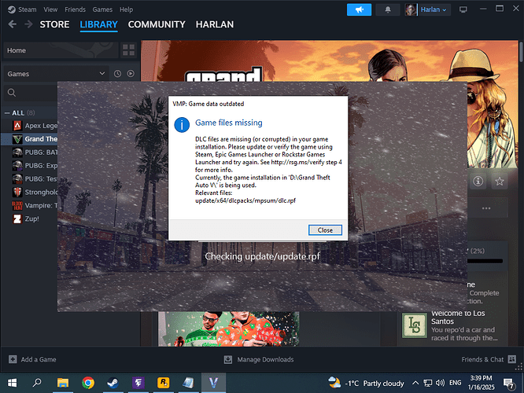Open the STORE tab
524x393 pixels.
(x=54, y=24)
